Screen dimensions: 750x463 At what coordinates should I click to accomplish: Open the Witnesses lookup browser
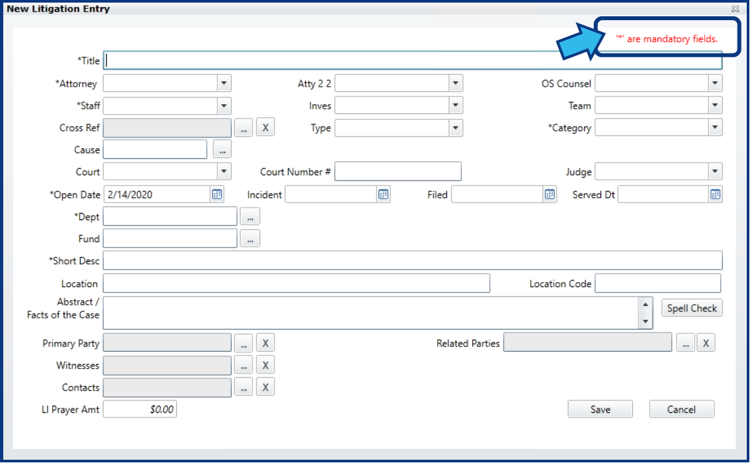(x=243, y=364)
